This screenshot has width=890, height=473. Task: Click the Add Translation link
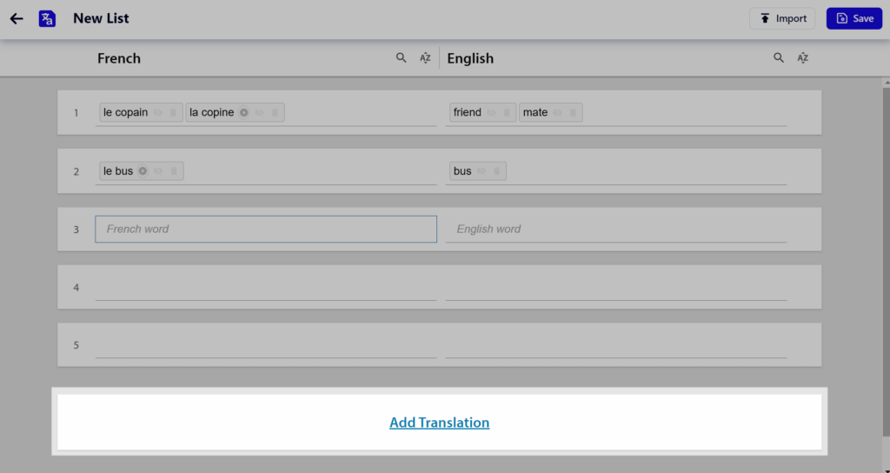[439, 423]
